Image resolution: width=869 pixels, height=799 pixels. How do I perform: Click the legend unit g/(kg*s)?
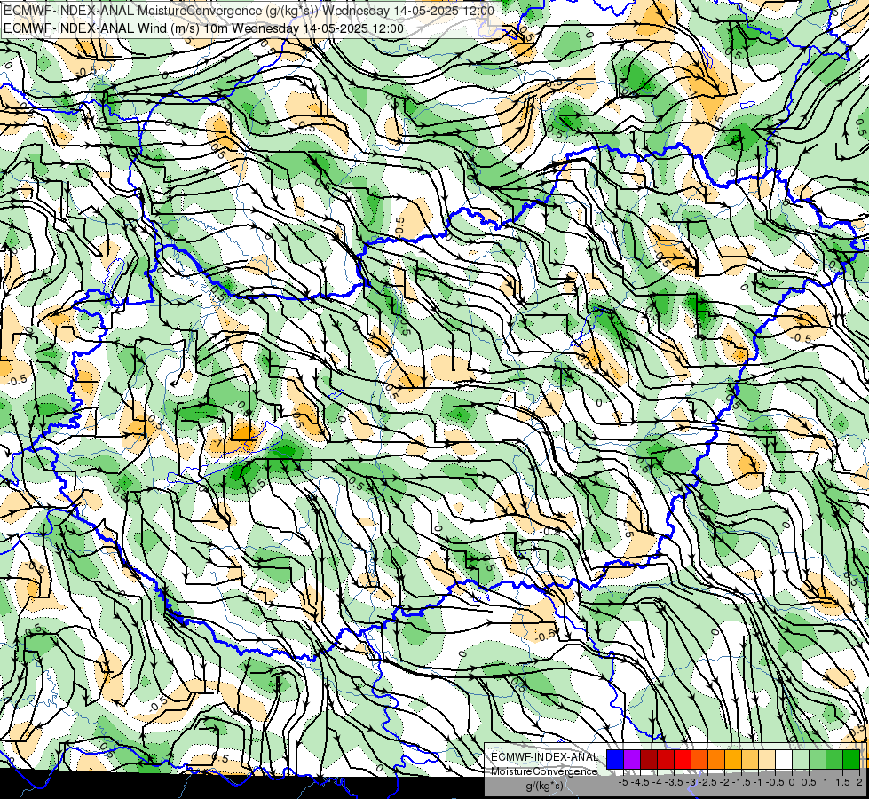pos(544,786)
